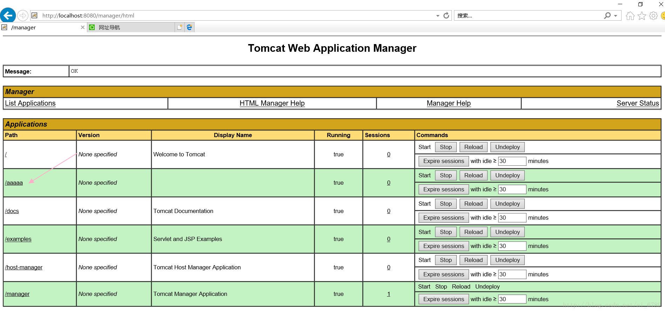This screenshot has width=665, height=312.
Task: Open the /aaaaa application link
Action: pos(14,183)
